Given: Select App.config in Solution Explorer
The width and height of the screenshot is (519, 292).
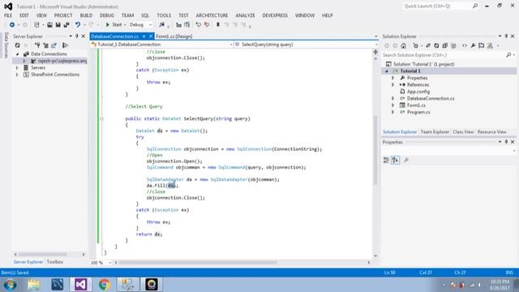Looking at the screenshot, I should point(418,92).
